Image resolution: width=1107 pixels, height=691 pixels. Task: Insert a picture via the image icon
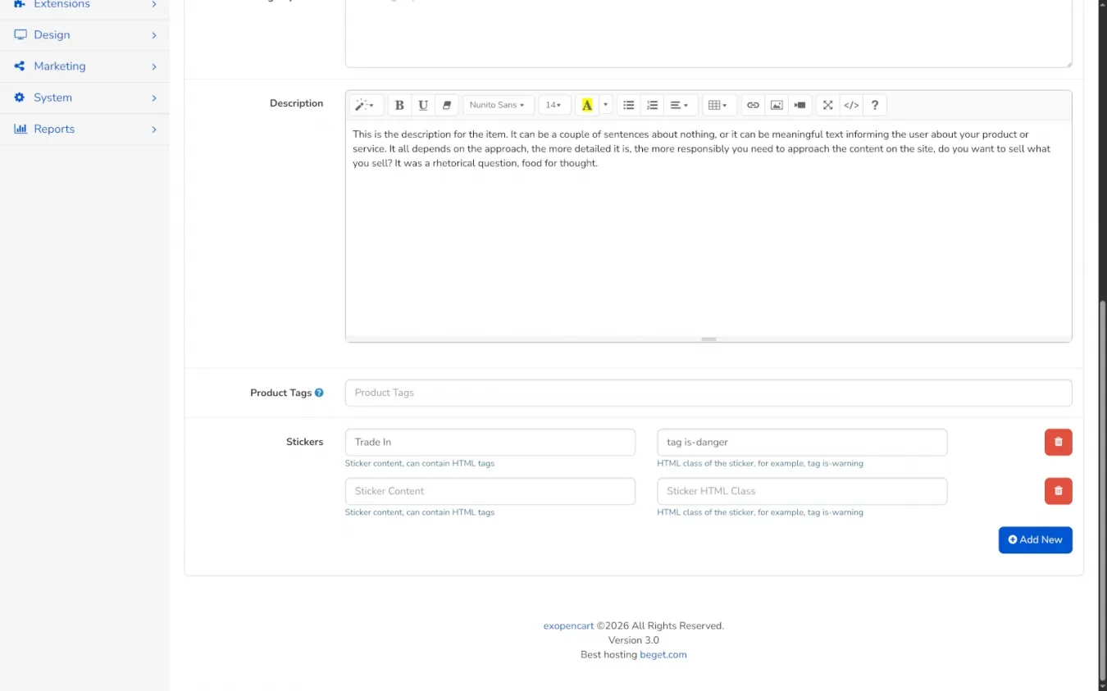[777, 105]
